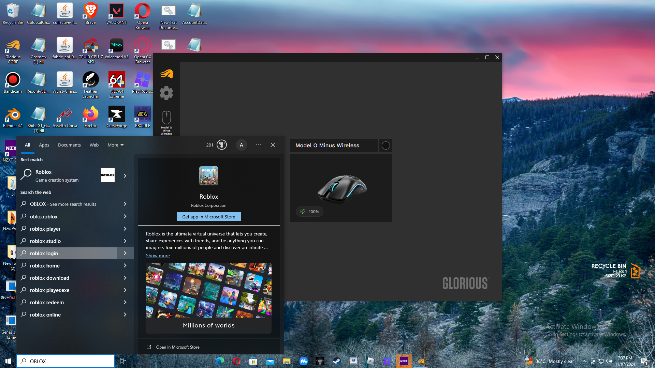The image size is (655, 368).
Task: Select OBLOX See more search results
Action: tap(67, 204)
